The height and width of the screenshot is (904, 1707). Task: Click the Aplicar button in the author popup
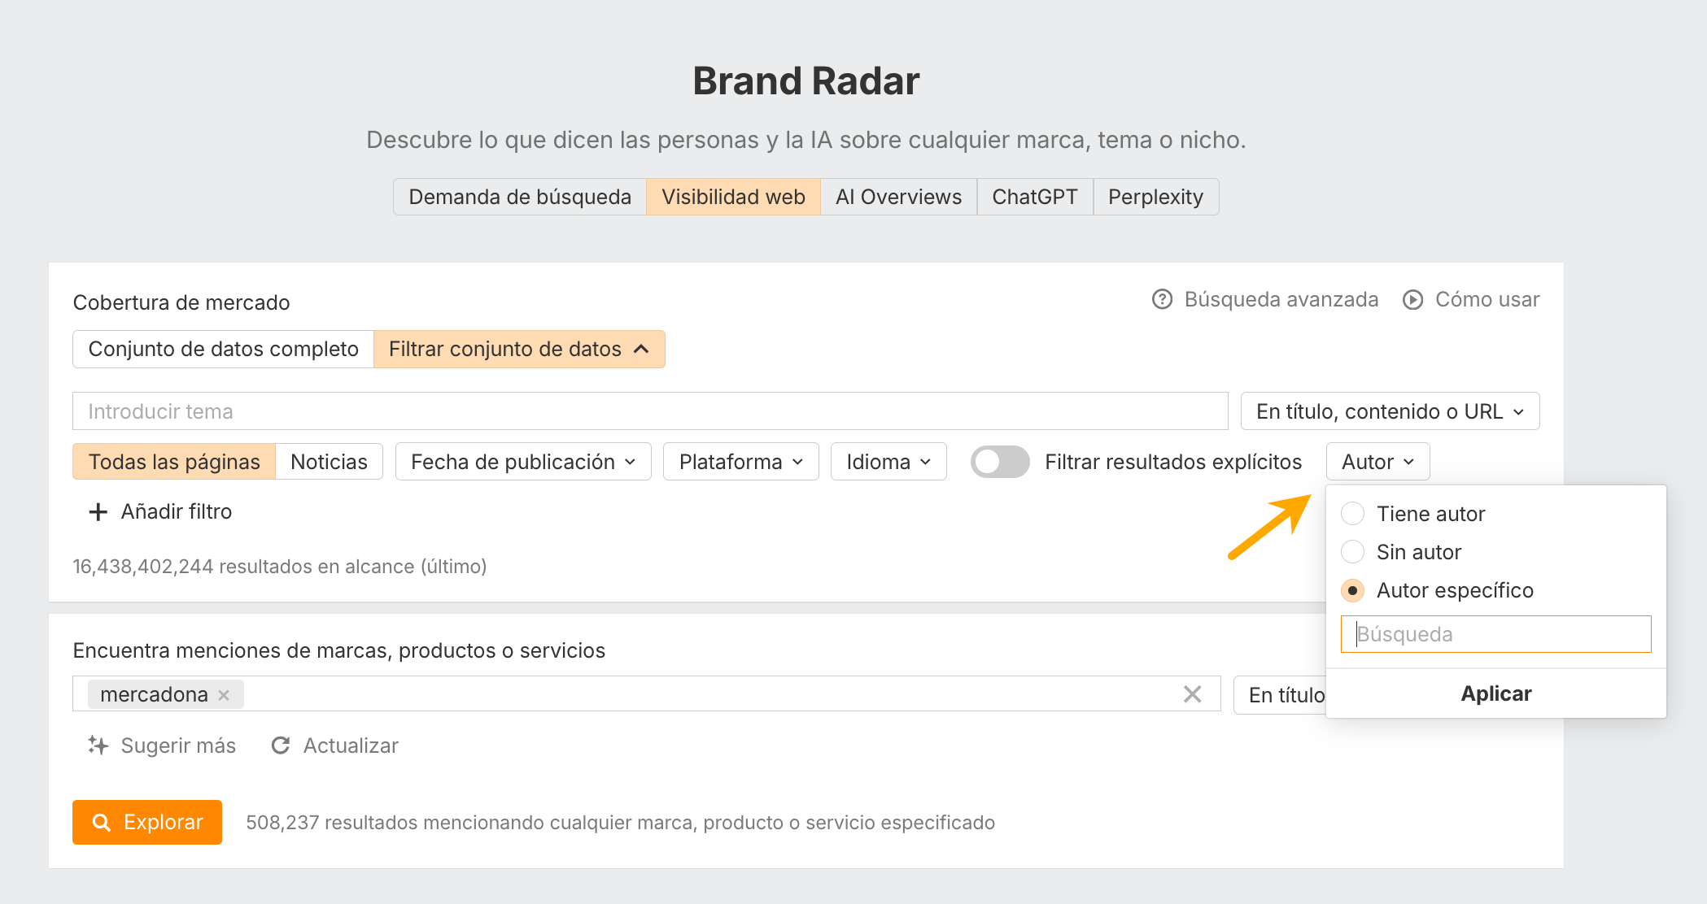1495,693
